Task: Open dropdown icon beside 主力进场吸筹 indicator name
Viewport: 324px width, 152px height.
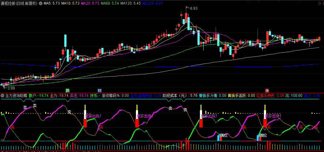Action: pos(2,96)
